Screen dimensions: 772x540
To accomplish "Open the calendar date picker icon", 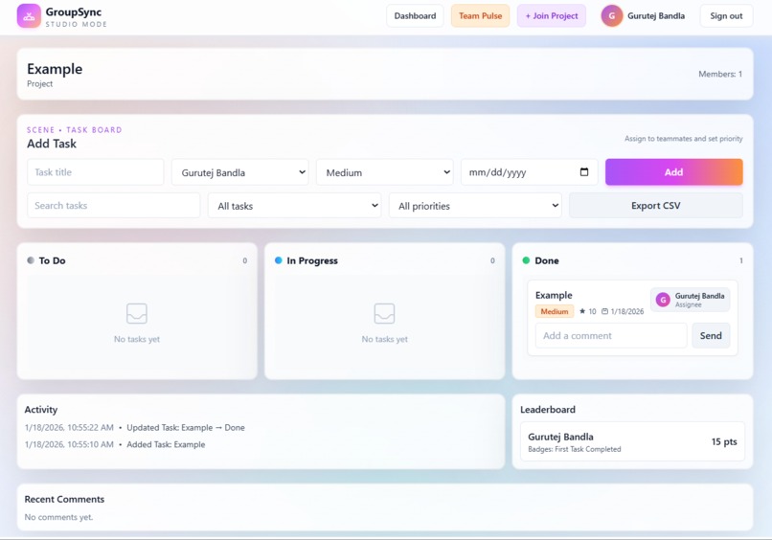I will (x=584, y=171).
